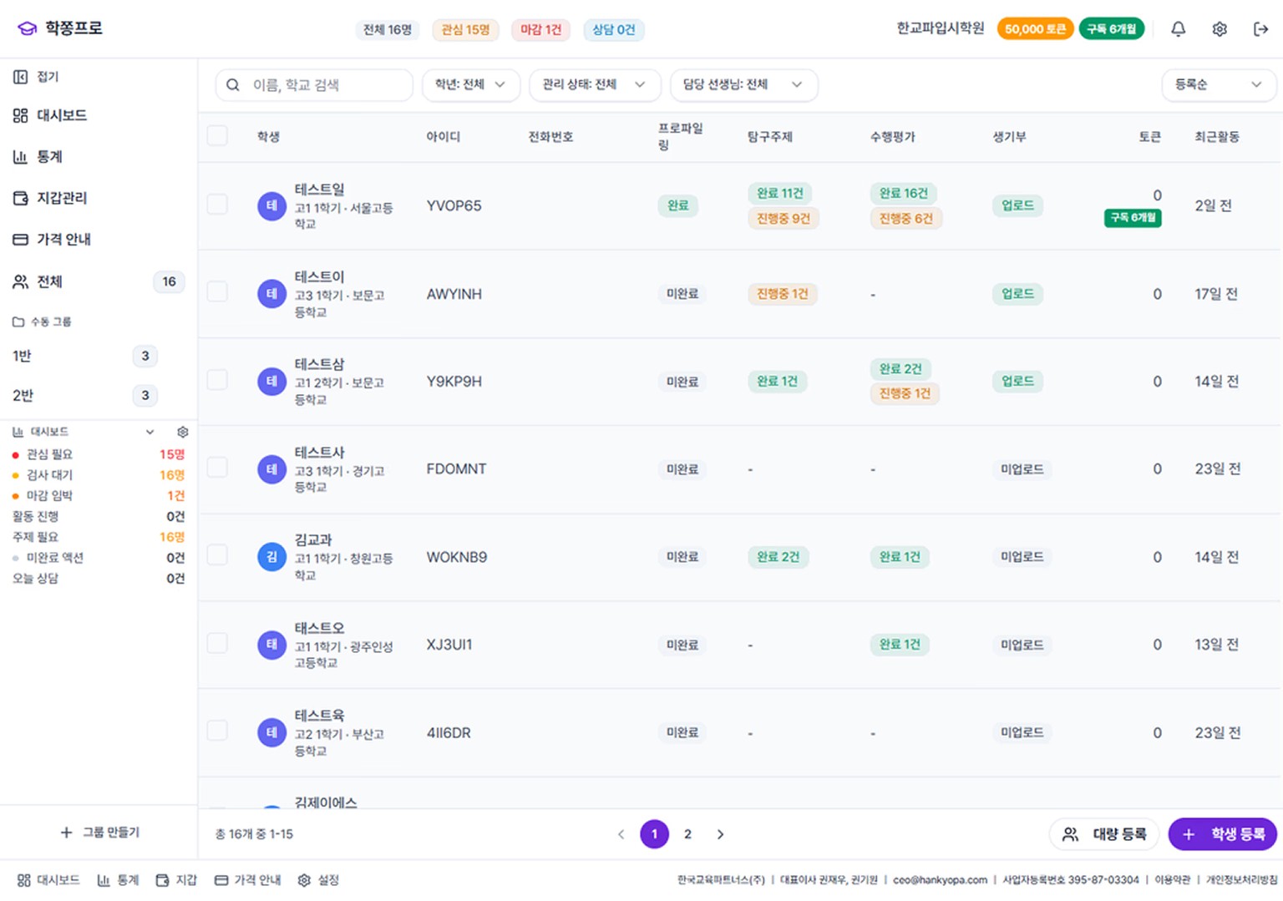Open 대시보드 in the footer bar
This screenshot has width=1283, height=901.
(x=48, y=880)
